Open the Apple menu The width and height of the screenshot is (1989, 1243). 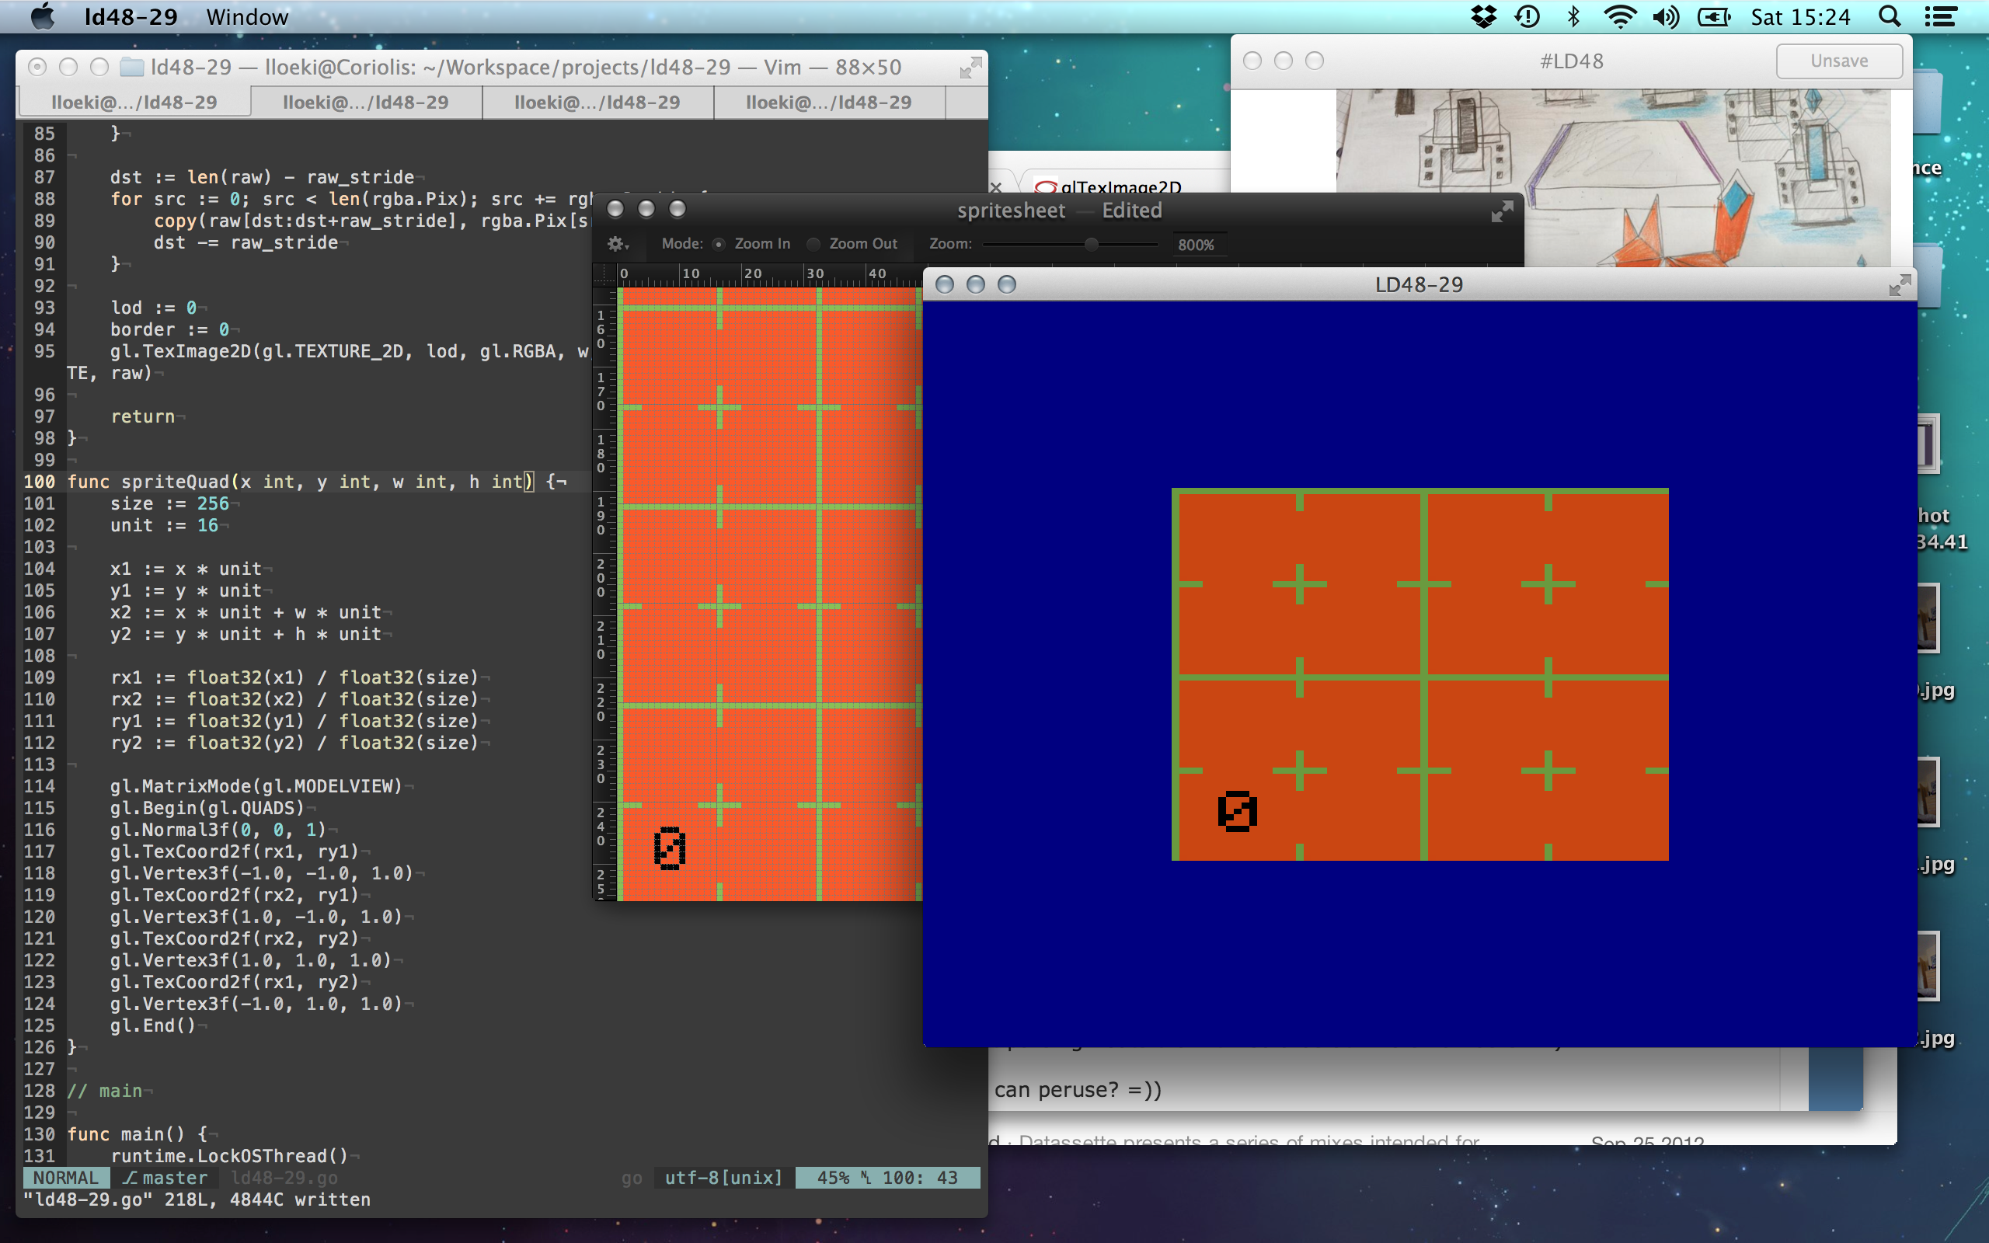tap(42, 17)
